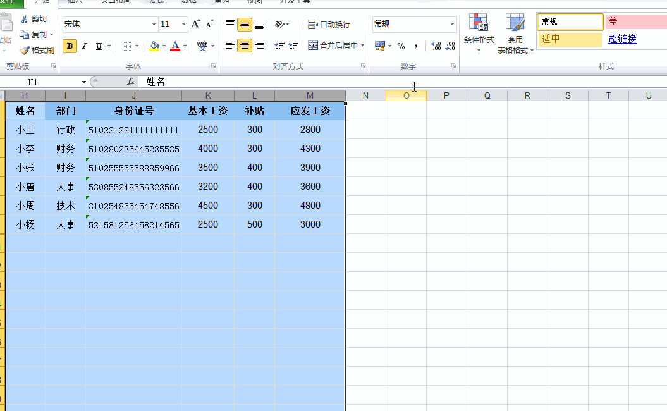Click the borders grid icon

tap(126, 46)
